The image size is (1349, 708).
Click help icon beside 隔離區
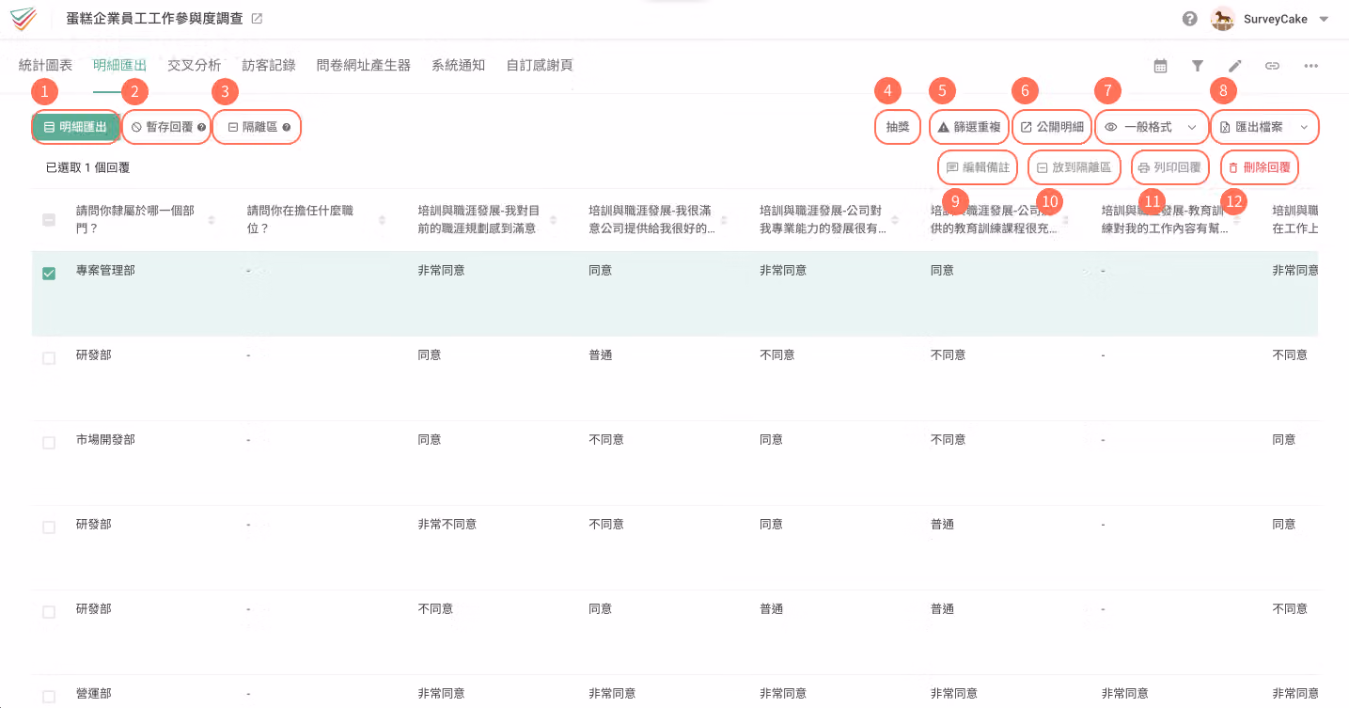(287, 127)
